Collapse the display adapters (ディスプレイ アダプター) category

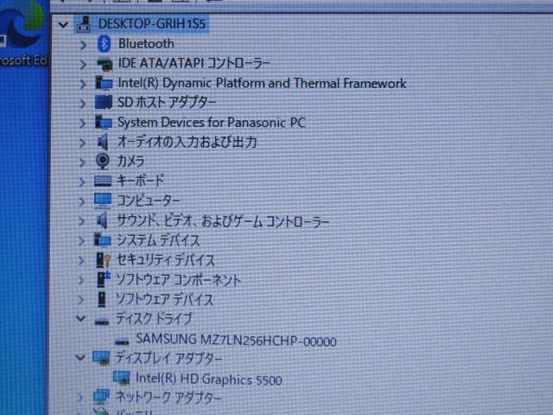(80, 358)
